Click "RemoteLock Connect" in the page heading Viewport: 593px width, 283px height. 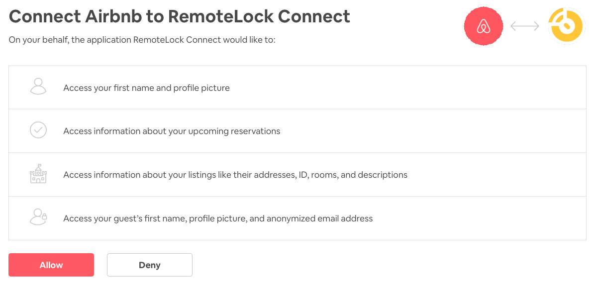(259, 16)
